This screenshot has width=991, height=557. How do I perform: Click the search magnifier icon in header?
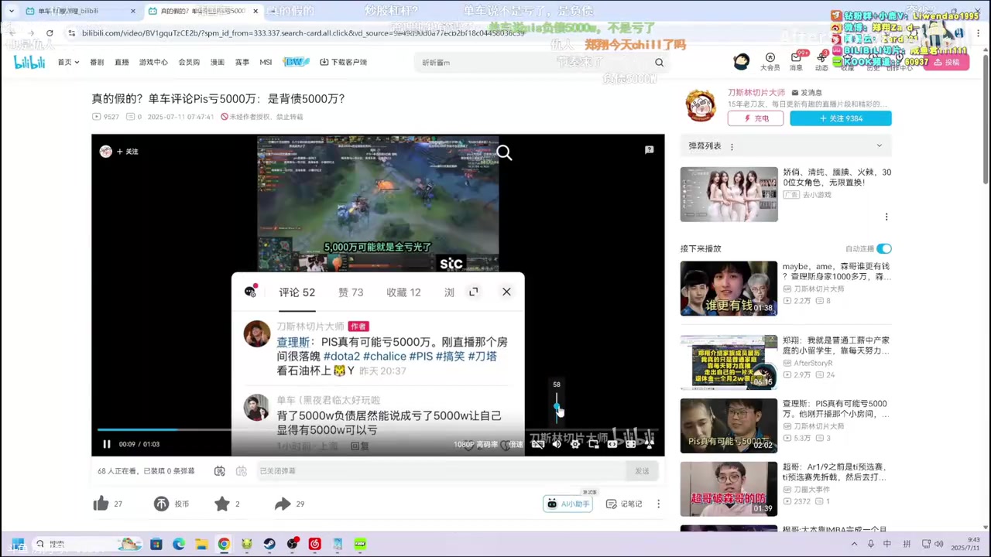tap(659, 63)
